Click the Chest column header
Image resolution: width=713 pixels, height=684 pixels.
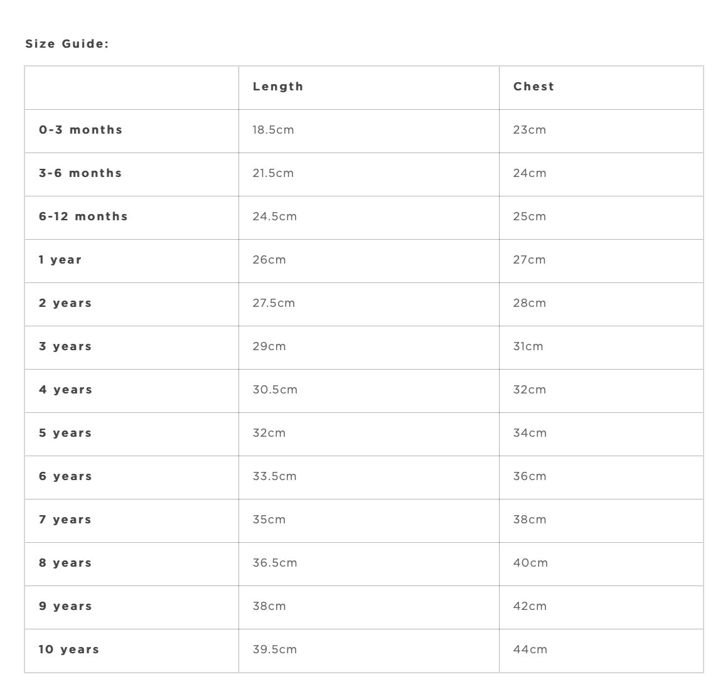534,87
